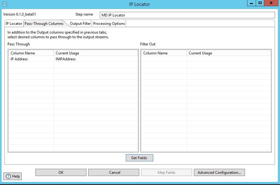This screenshot has height=185, width=280.
Task: Click Filter Out Current Usage header
Action: tap(228, 53)
